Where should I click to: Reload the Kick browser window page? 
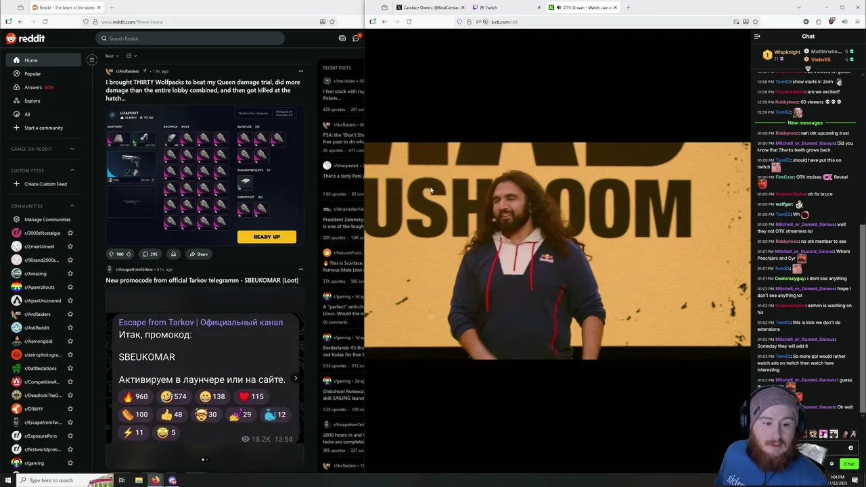click(x=409, y=22)
